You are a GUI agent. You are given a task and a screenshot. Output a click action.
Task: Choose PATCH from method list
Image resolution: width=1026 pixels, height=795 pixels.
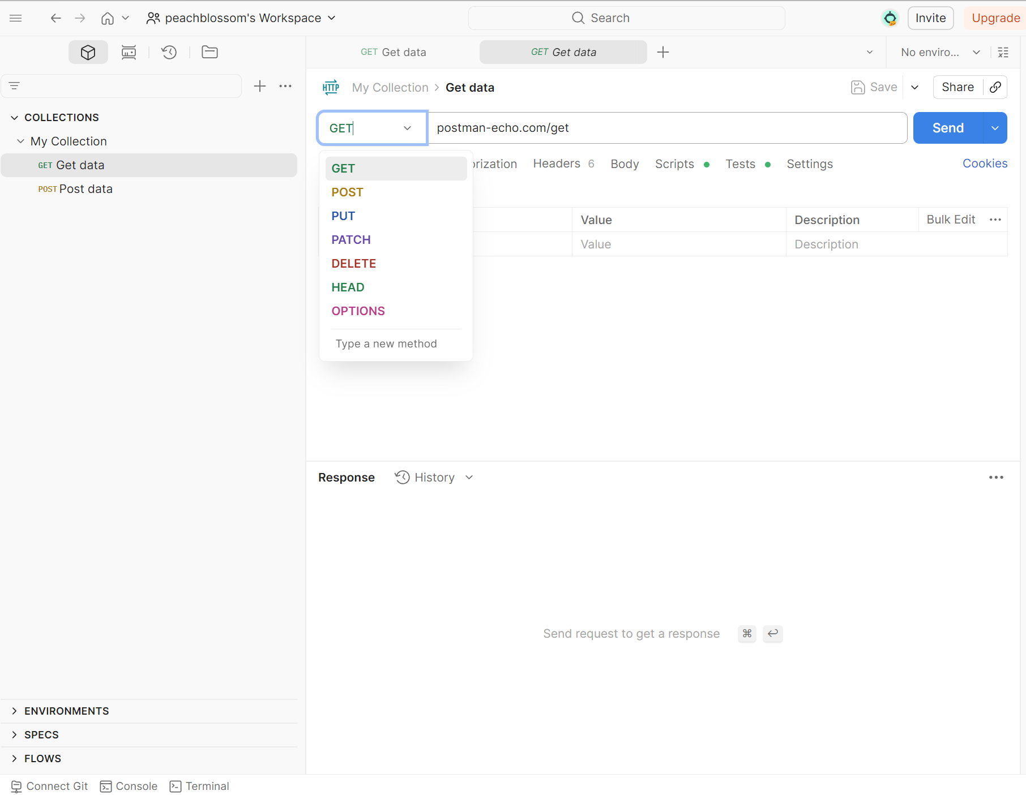tap(396, 240)
